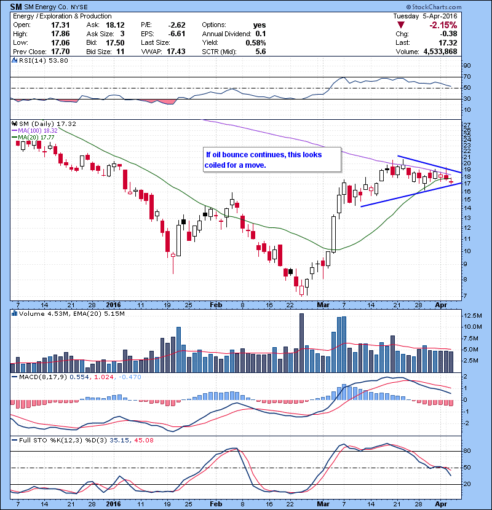
Task: Click the 'MA(100) 18.32' legend text
Action: pyautogui.click(x=38, y=130)
